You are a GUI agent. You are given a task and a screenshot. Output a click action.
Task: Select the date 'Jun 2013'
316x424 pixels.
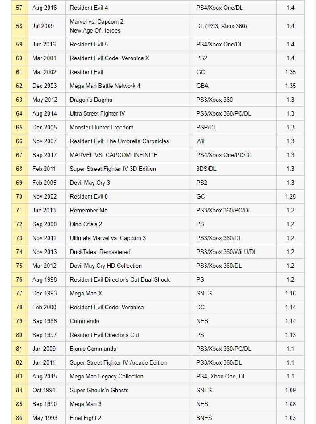coord(44,210)
